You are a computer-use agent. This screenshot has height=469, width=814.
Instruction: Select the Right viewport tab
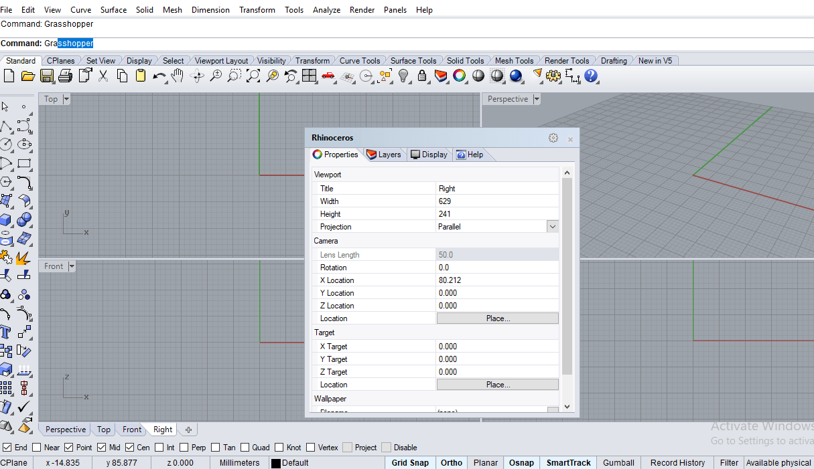163,430
